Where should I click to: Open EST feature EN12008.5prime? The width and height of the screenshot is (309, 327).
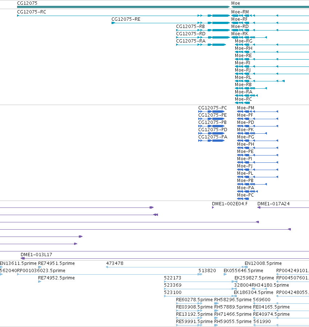coord(263,264)
